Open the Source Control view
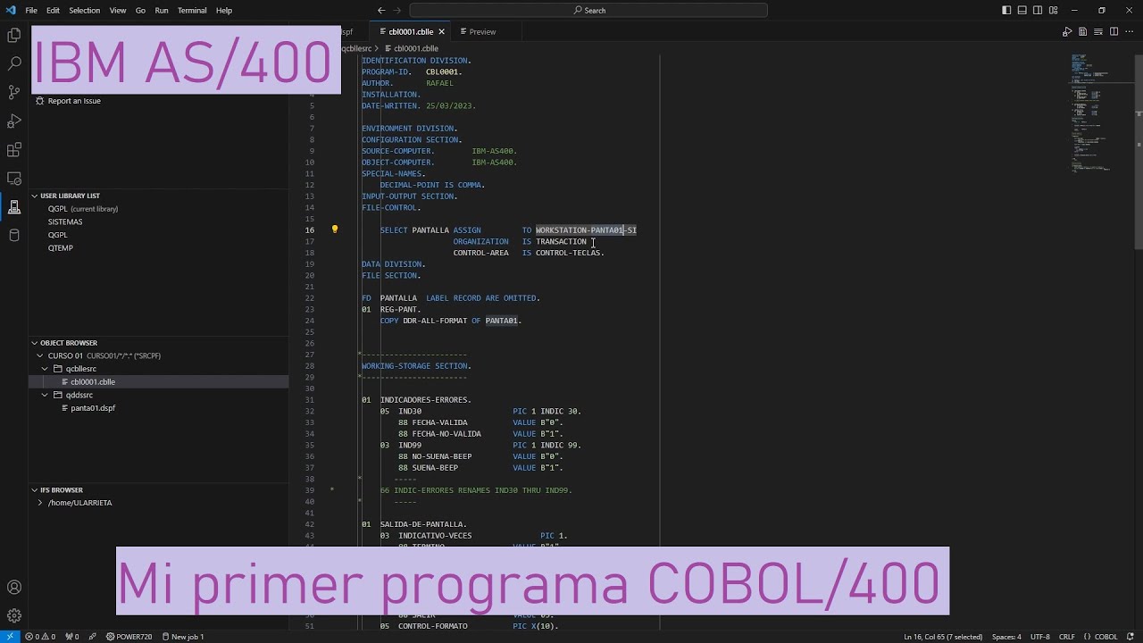Screen dimensions: 1143x643 [14, 92]
